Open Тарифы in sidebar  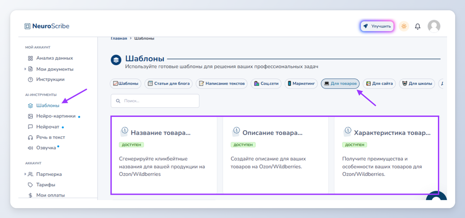(46, 185)
